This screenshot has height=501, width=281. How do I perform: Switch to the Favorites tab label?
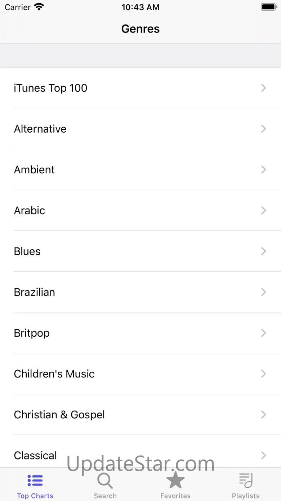pos(175,496)
